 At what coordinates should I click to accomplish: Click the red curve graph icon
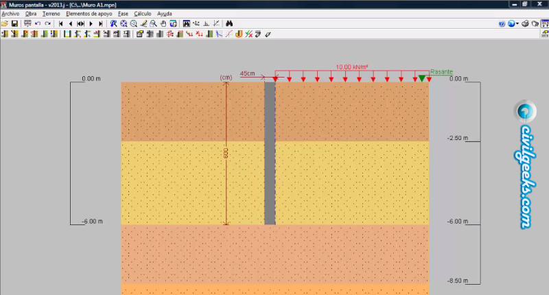click(x=229, y=34)
